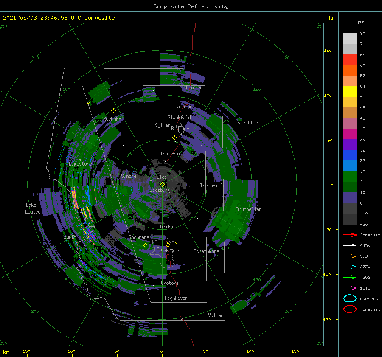Click the magenta 18TS arrow icon
The width and height of the screenshot is (382, 357).
point(350,288)
